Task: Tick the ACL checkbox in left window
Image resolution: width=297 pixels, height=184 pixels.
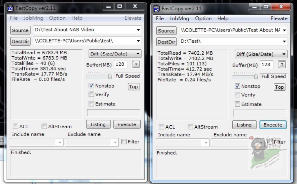Action: tap(15, 126)
